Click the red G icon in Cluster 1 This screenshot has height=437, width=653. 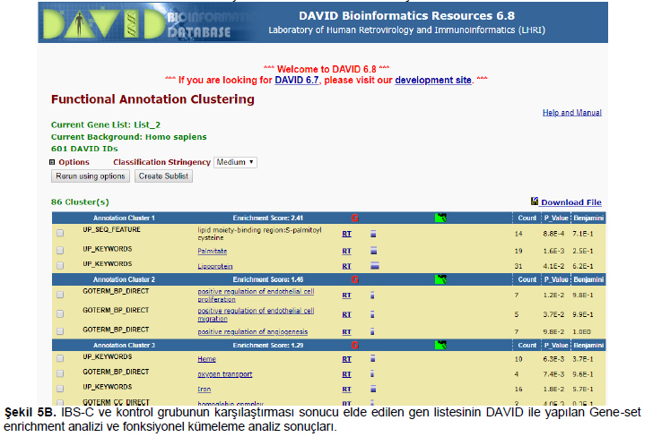355,218
